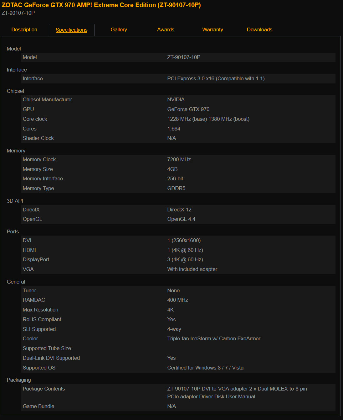
Task: Click the Core clock specification value
Action: coord(208,119)
